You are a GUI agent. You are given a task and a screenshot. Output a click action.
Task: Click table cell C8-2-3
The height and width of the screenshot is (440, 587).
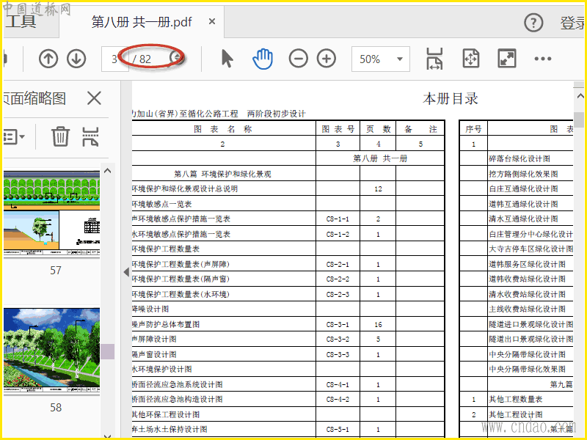click(338, 295)
